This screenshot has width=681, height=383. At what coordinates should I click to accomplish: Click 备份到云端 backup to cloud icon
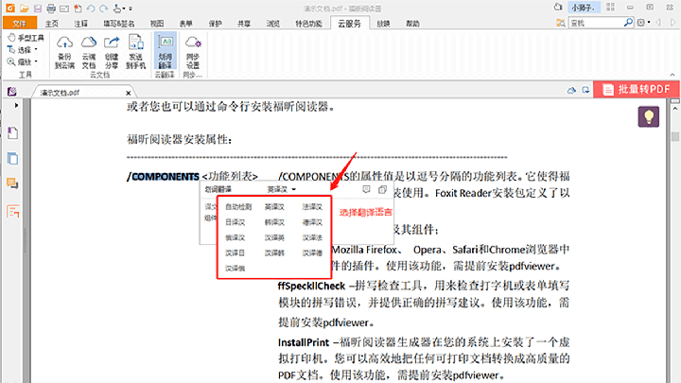tap(64, 52)
